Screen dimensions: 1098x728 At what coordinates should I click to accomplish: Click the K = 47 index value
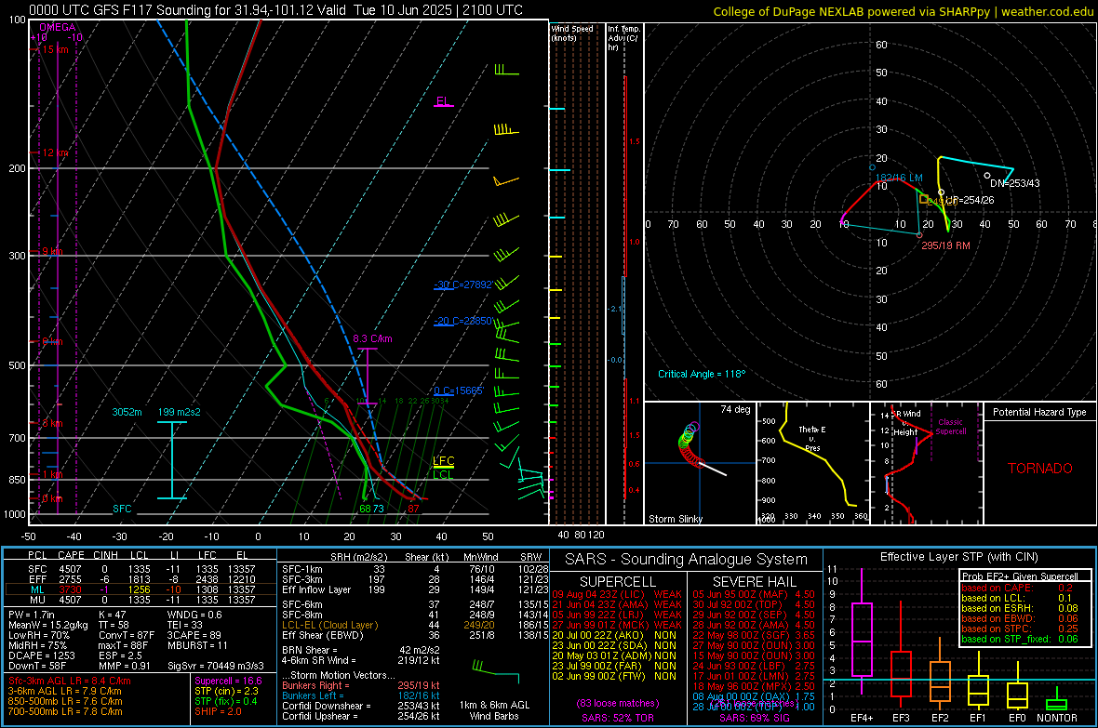tap(113, 615)
